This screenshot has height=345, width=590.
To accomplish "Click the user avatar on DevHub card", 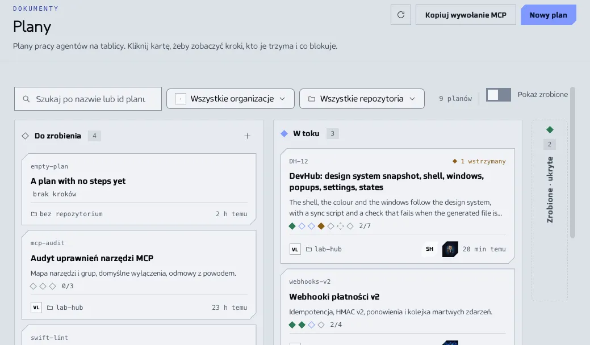I will tap(450, 249).
